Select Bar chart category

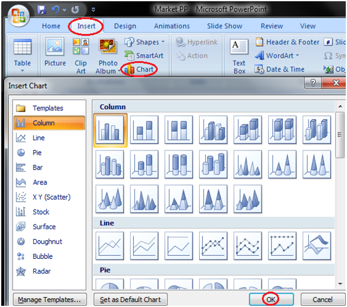(49, 167)
